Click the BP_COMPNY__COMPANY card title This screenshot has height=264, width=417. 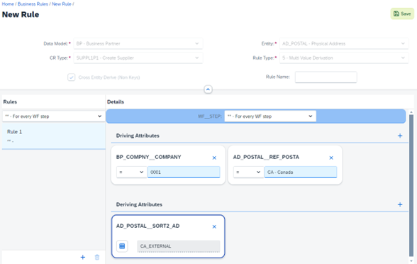click(149, 157)
